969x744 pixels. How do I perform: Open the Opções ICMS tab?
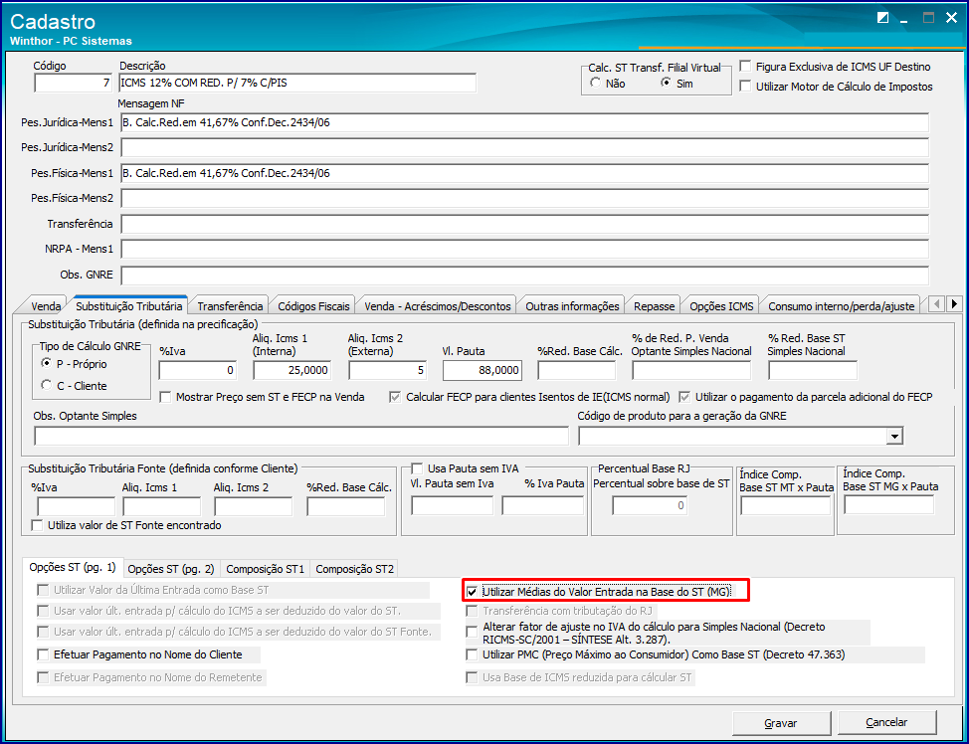[x=721, y=306]
